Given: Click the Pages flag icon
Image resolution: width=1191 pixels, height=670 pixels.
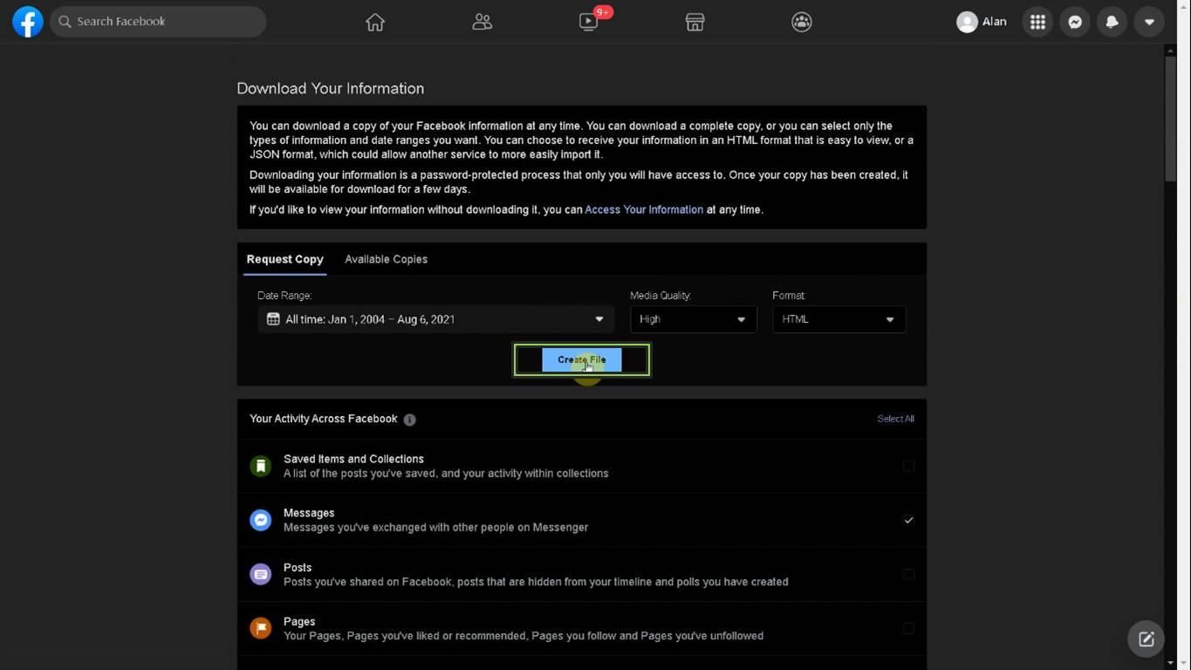Looking at the screenshot, I should pyautogui.click(x=260, y=628).
